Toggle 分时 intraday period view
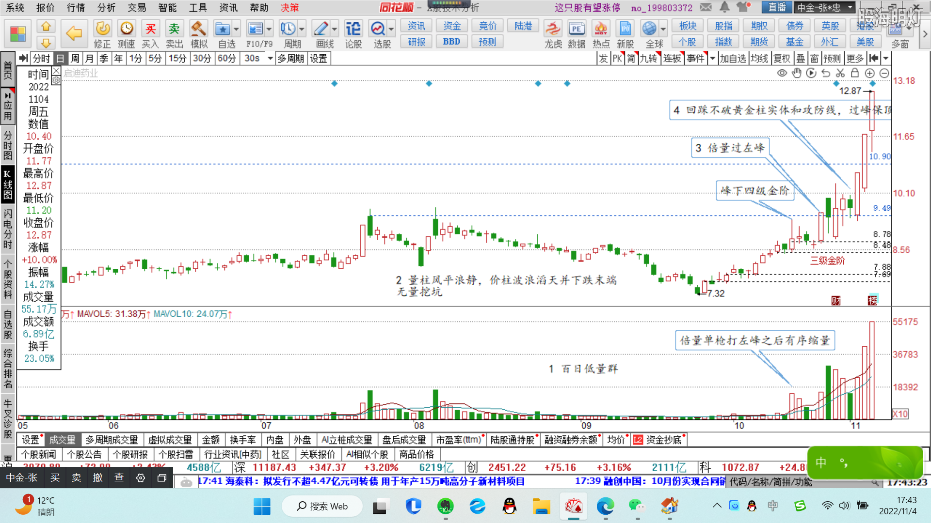931x523 pixels. pyautogui.click(x=41, y=59)
